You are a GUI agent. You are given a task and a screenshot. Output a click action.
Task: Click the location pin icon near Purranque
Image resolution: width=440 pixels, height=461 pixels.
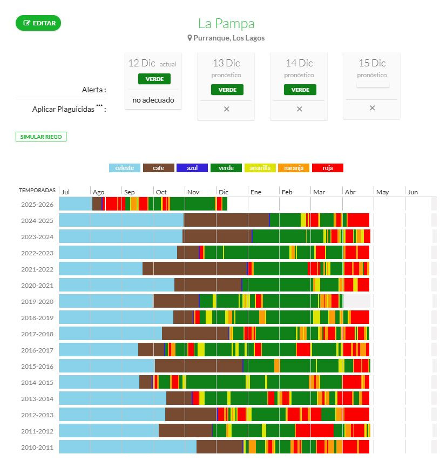tap(189, 38)
